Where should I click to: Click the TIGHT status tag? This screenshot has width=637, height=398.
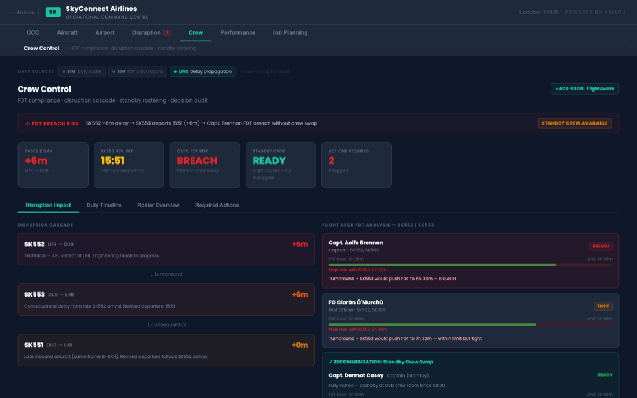pyautogui.click(x=603, y=306)
